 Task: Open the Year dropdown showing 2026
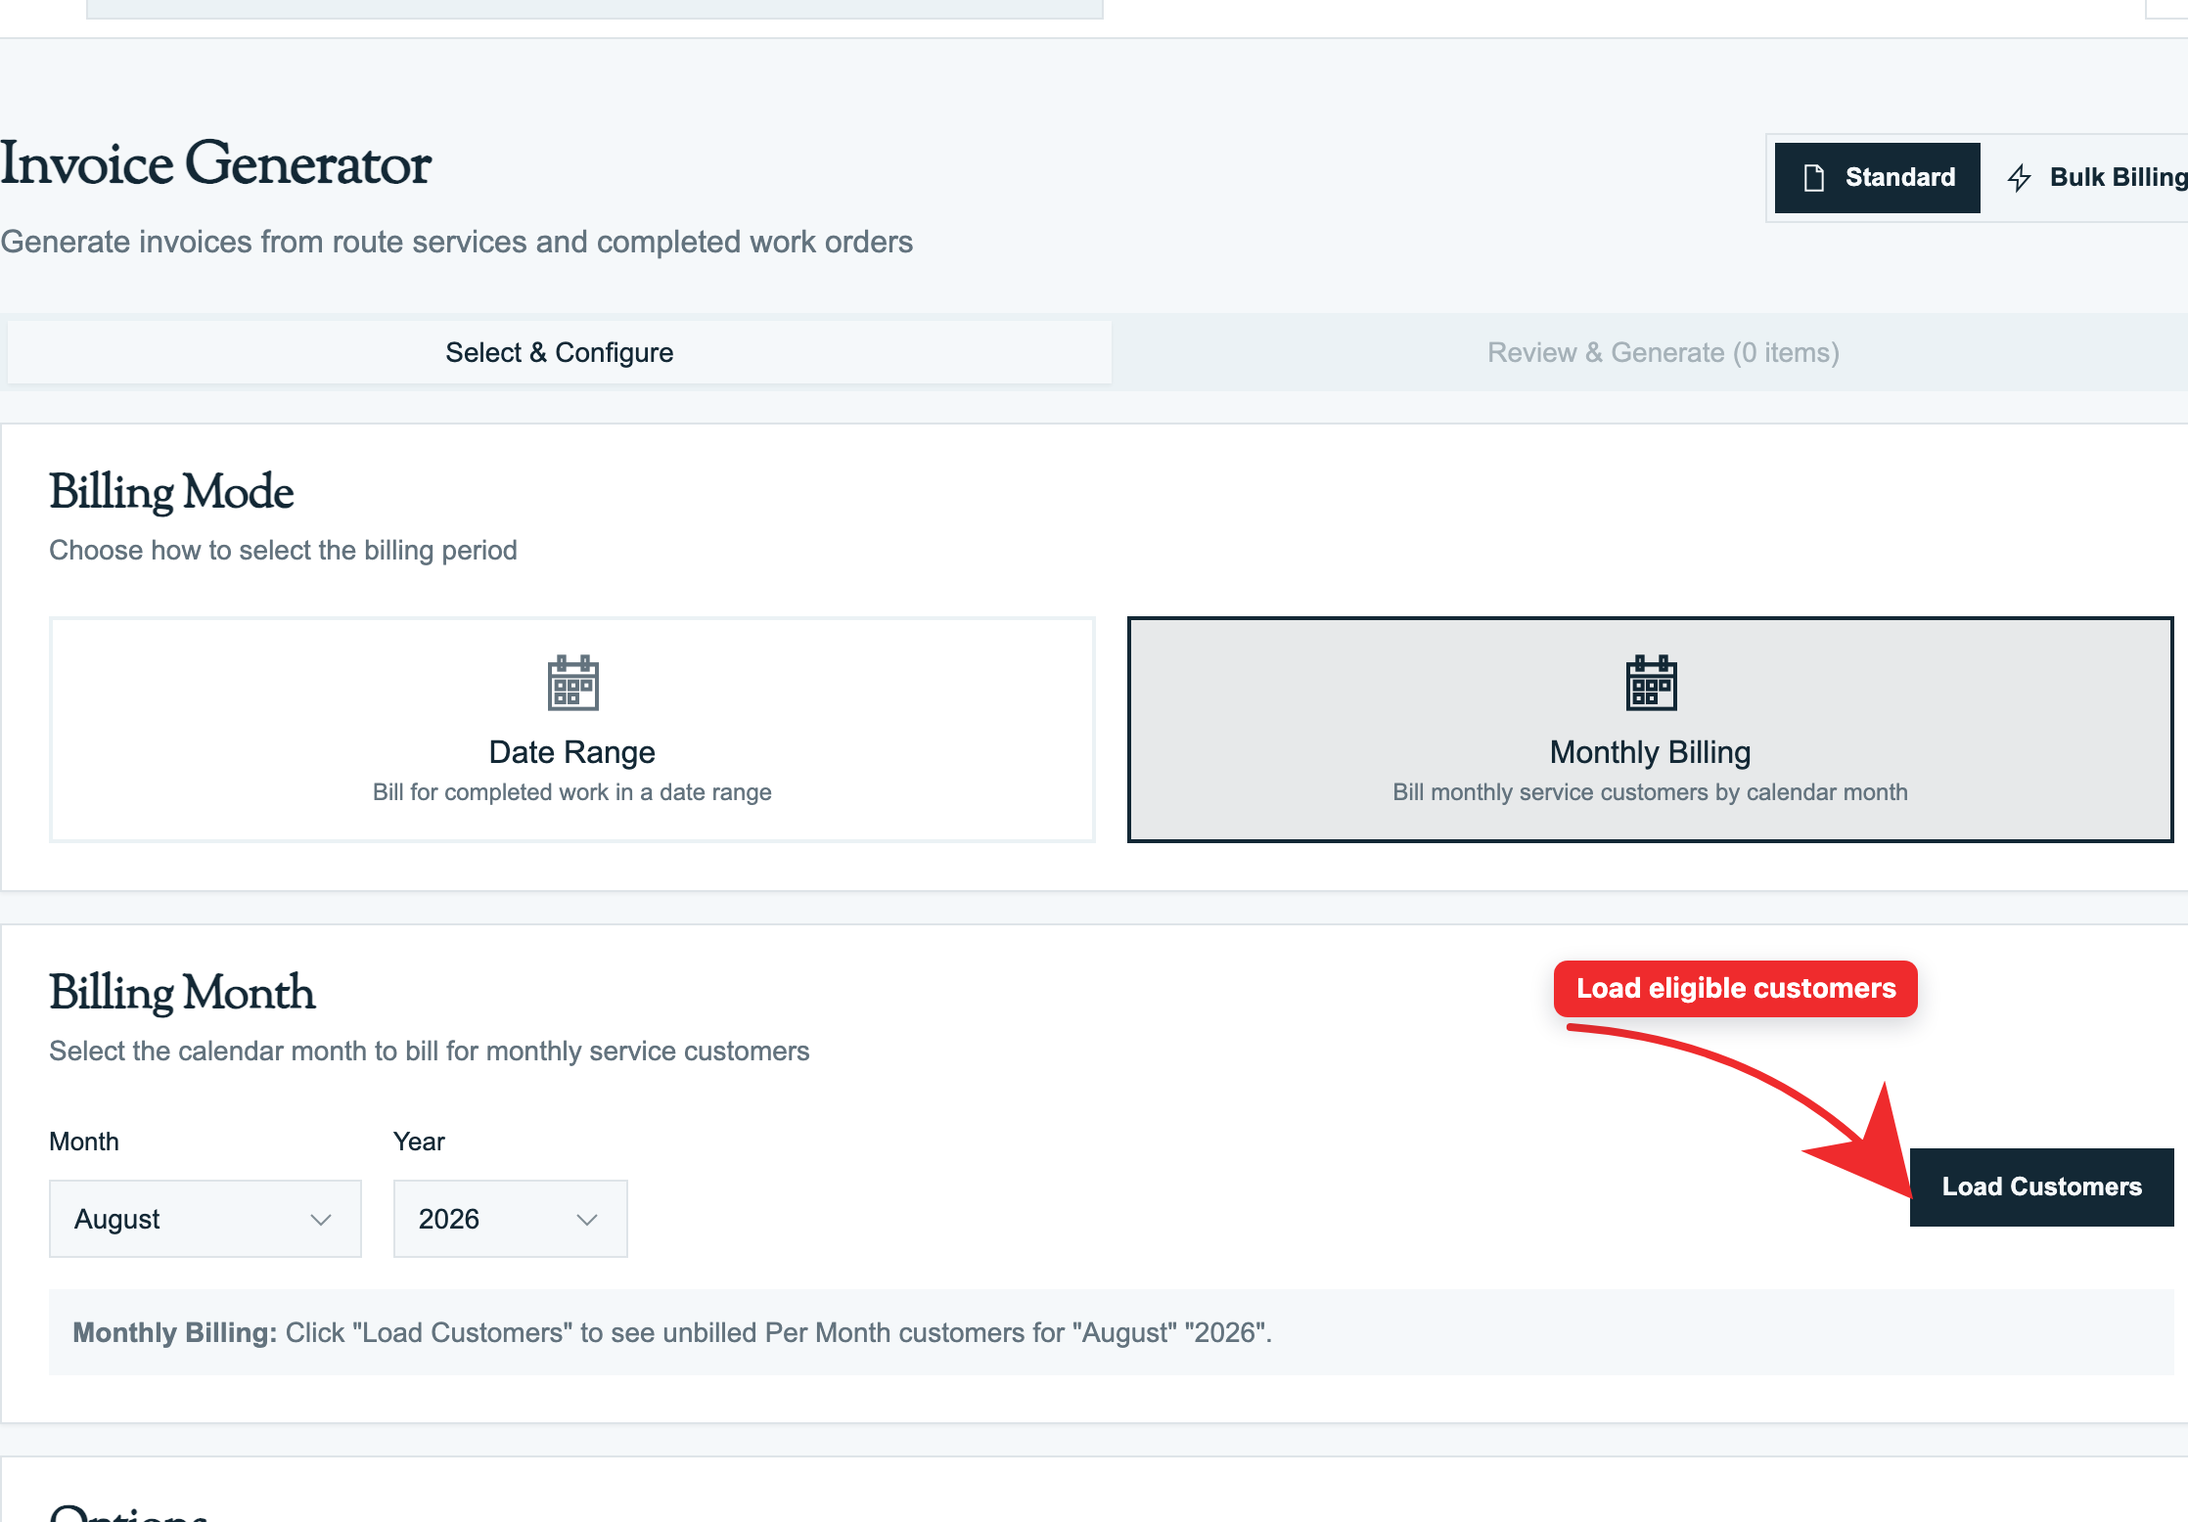pos(510,1219)
